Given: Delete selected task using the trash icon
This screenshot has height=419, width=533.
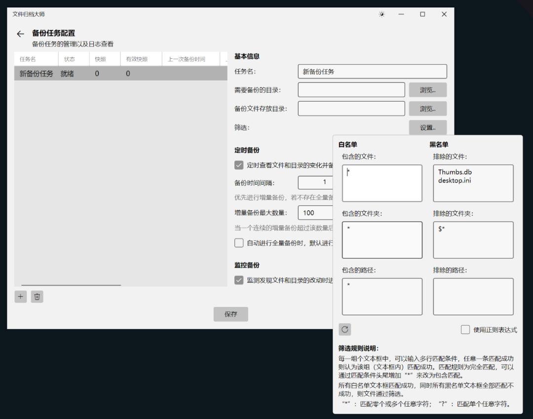Looking at the screenshot, I should coord(37,297).
